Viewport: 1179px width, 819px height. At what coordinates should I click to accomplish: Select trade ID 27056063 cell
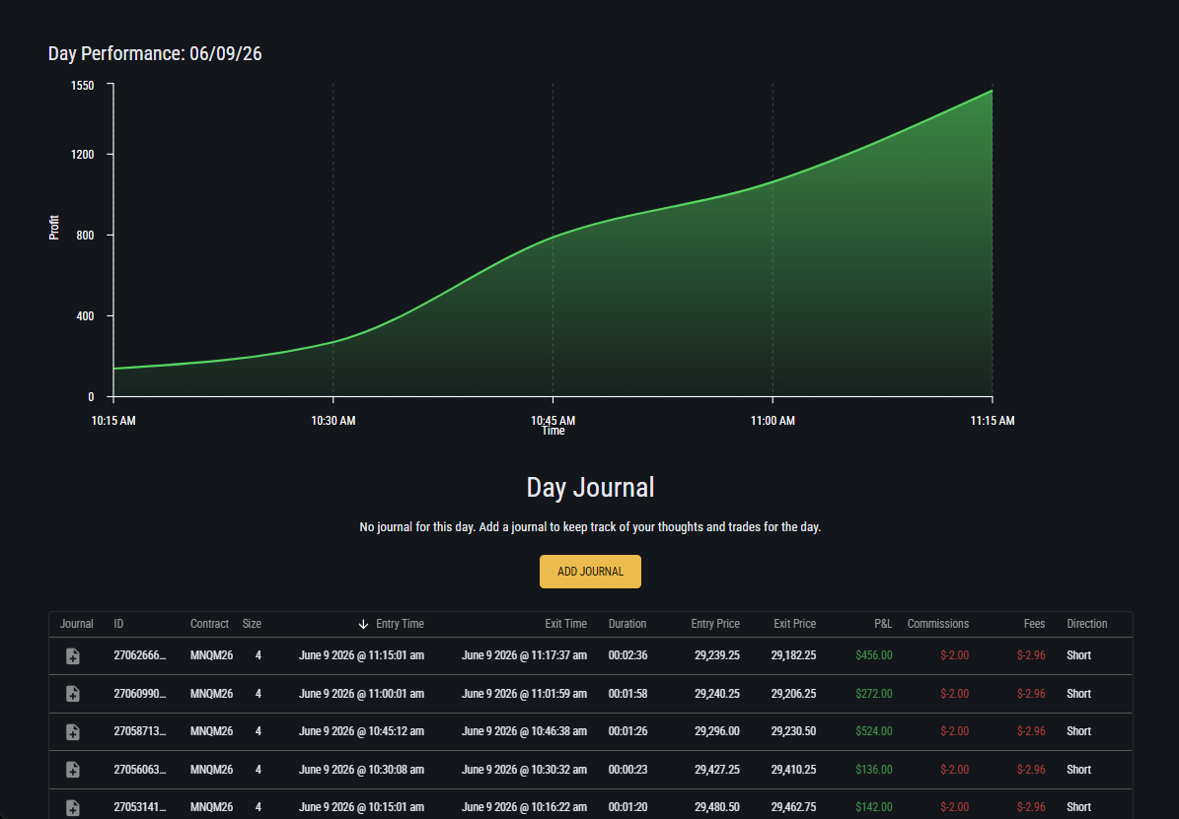pos(140,770)
